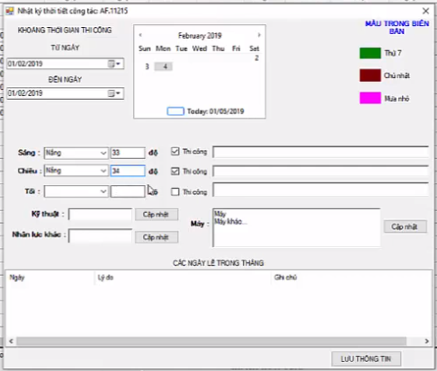
Task: Go to previous month in calendar
Action: click(x=140, y=35)
